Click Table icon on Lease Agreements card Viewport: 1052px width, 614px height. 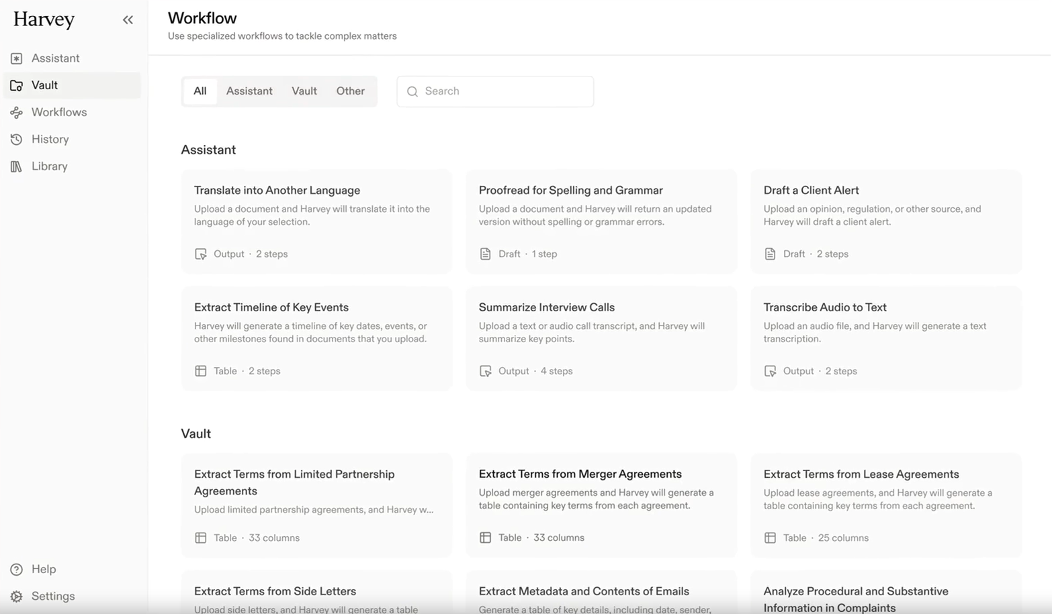[x=770, y=538]
